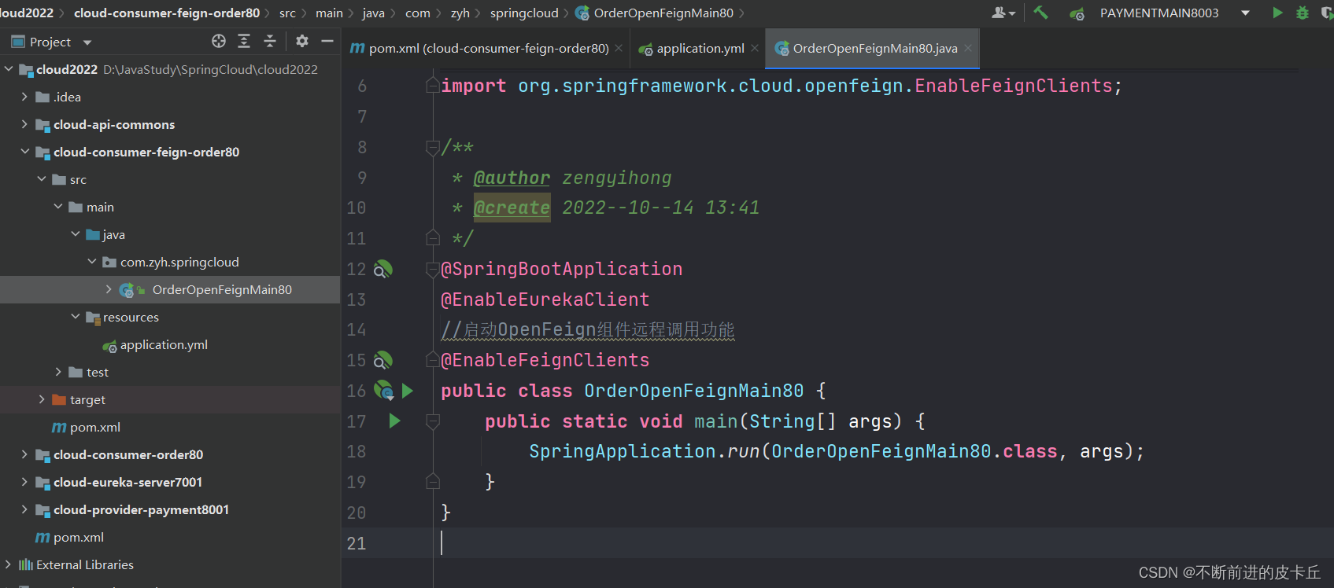Viewport: 1334px width, 588px height.
Task: Close the application.yml editor tab
Action: [755, 48]
